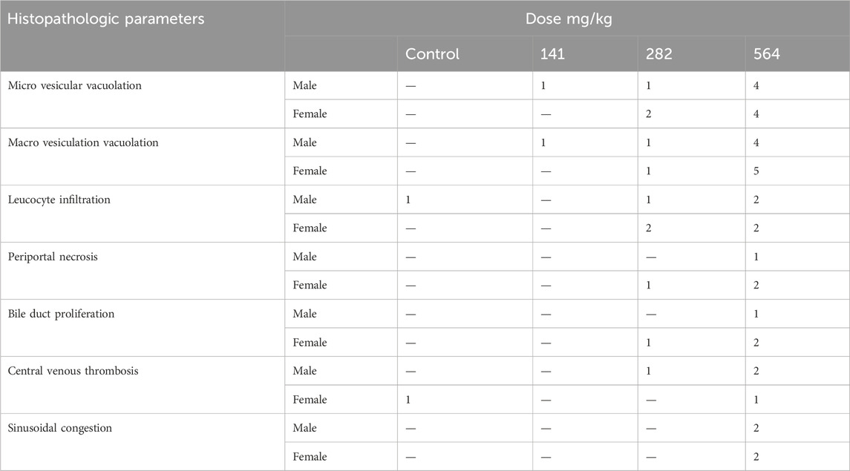
Task: Click the Histopathologic parameters header
Action: point(105,19)
